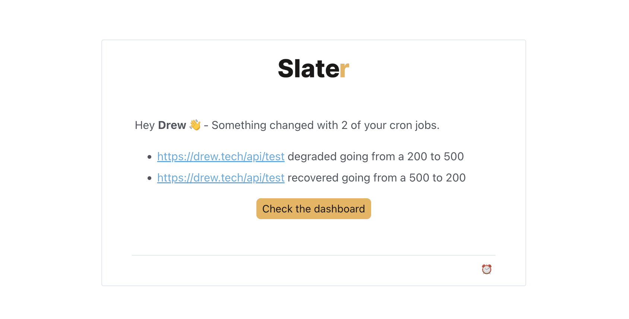629x319 pixels.
Task: Click '500' at end of degraded line
Action: point(454,157)
